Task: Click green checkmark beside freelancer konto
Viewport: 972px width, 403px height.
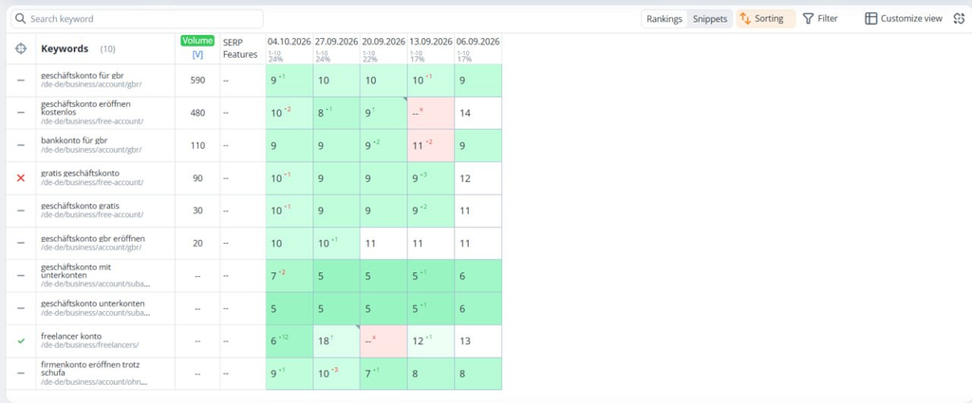Action: pos(21,341)
